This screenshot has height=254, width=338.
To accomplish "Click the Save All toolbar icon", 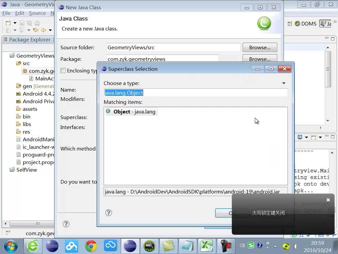I will coord(29,23).
